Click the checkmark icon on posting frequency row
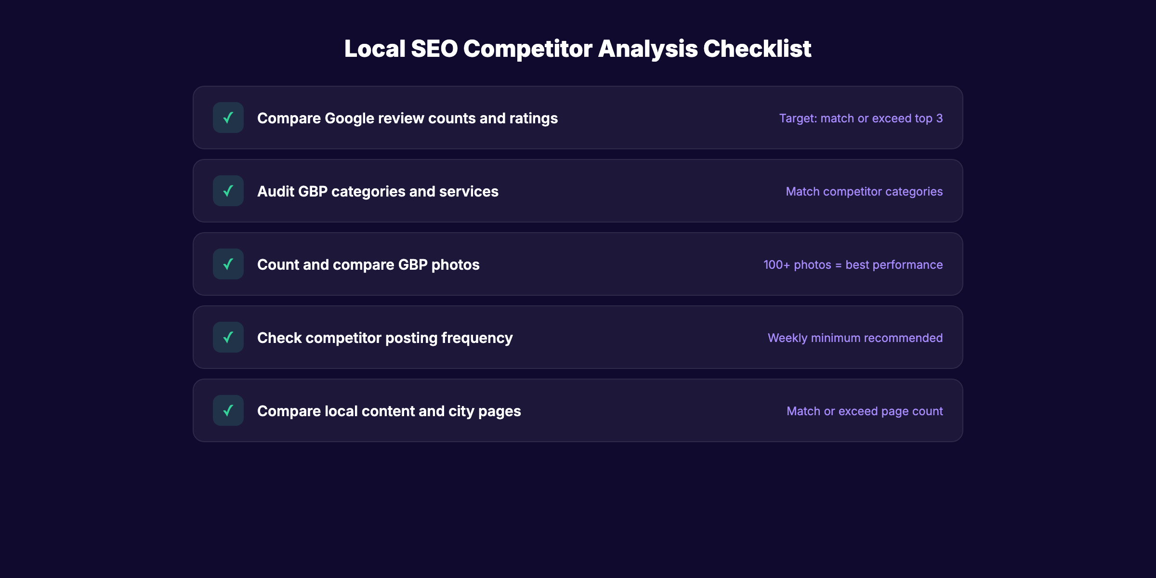Screen dimensions: 1156x578 tap(228, 337)
